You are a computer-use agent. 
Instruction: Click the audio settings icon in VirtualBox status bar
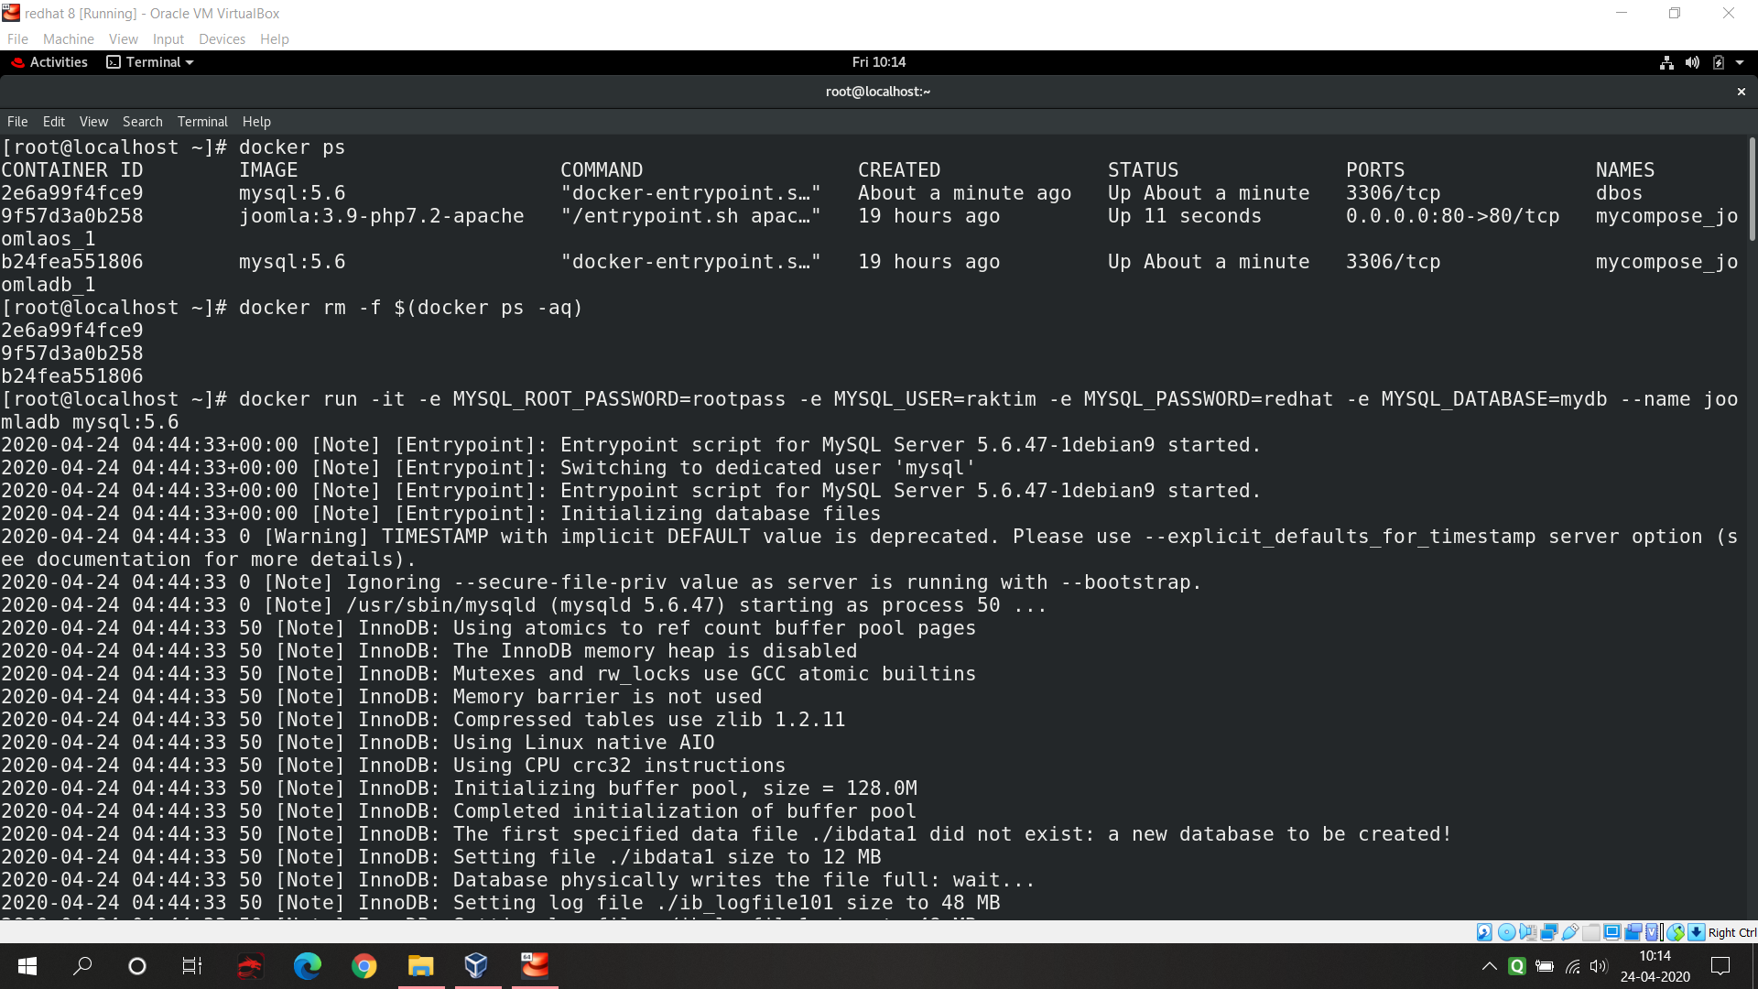1527,932
